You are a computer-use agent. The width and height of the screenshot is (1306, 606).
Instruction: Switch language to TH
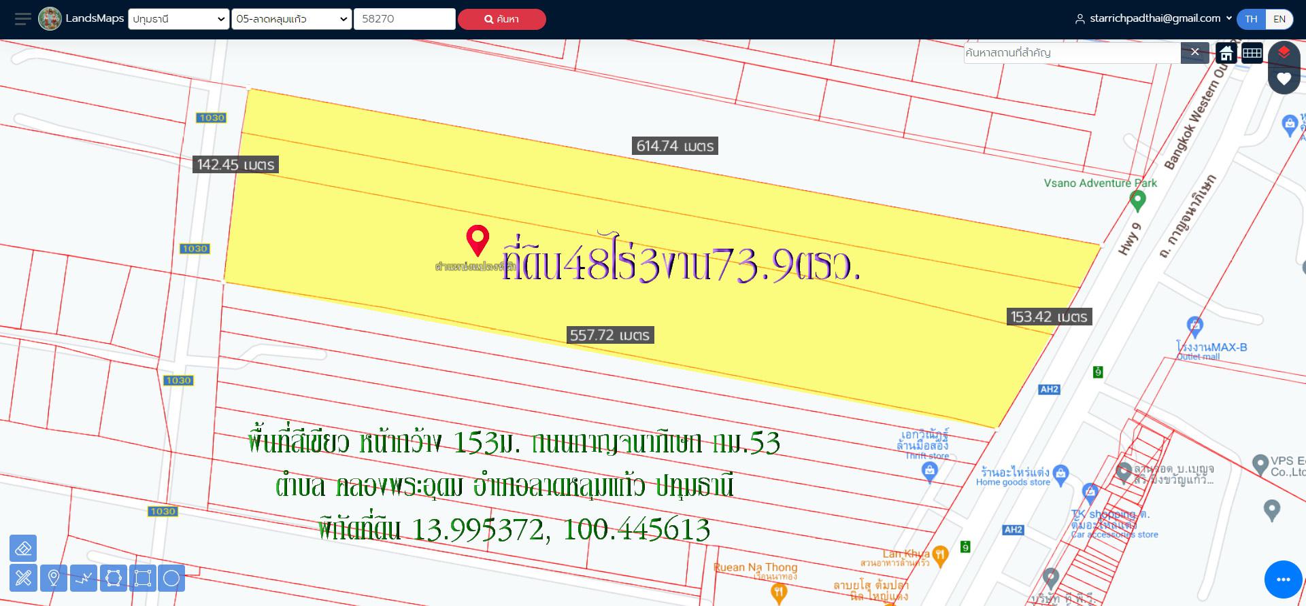click(1251, 19)
